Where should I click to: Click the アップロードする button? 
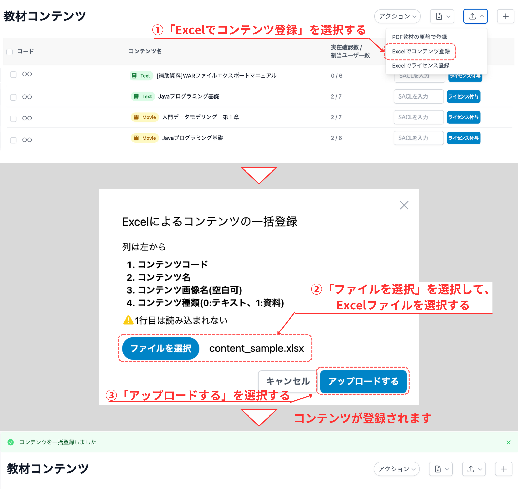[364, 381]
